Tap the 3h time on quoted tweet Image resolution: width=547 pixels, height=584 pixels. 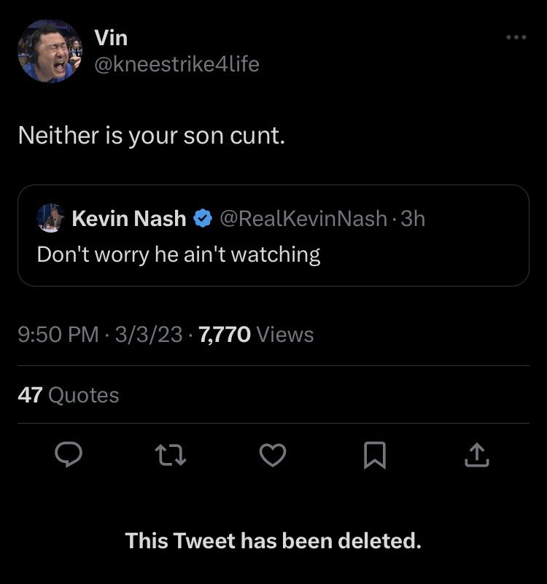coord(412,218)
